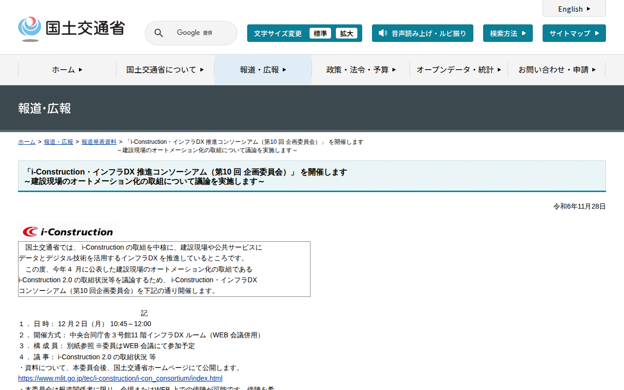Click the 日時 12月2日 line
Screen dimensions: 624x390
click(x=85, y=324)
